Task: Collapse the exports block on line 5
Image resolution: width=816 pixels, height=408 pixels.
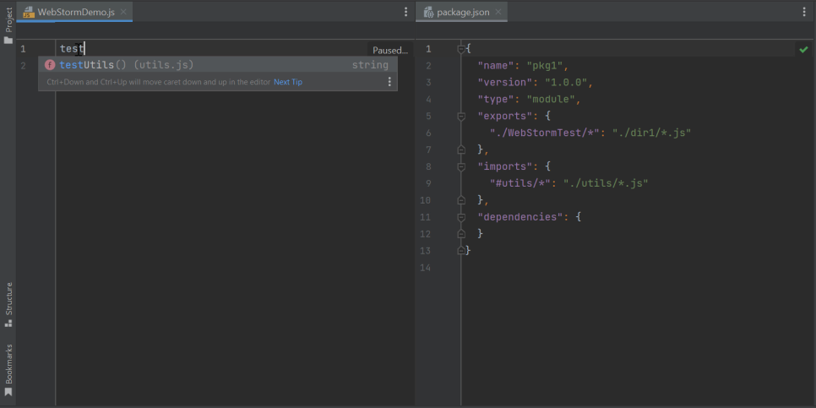Action: coord(461,117)
